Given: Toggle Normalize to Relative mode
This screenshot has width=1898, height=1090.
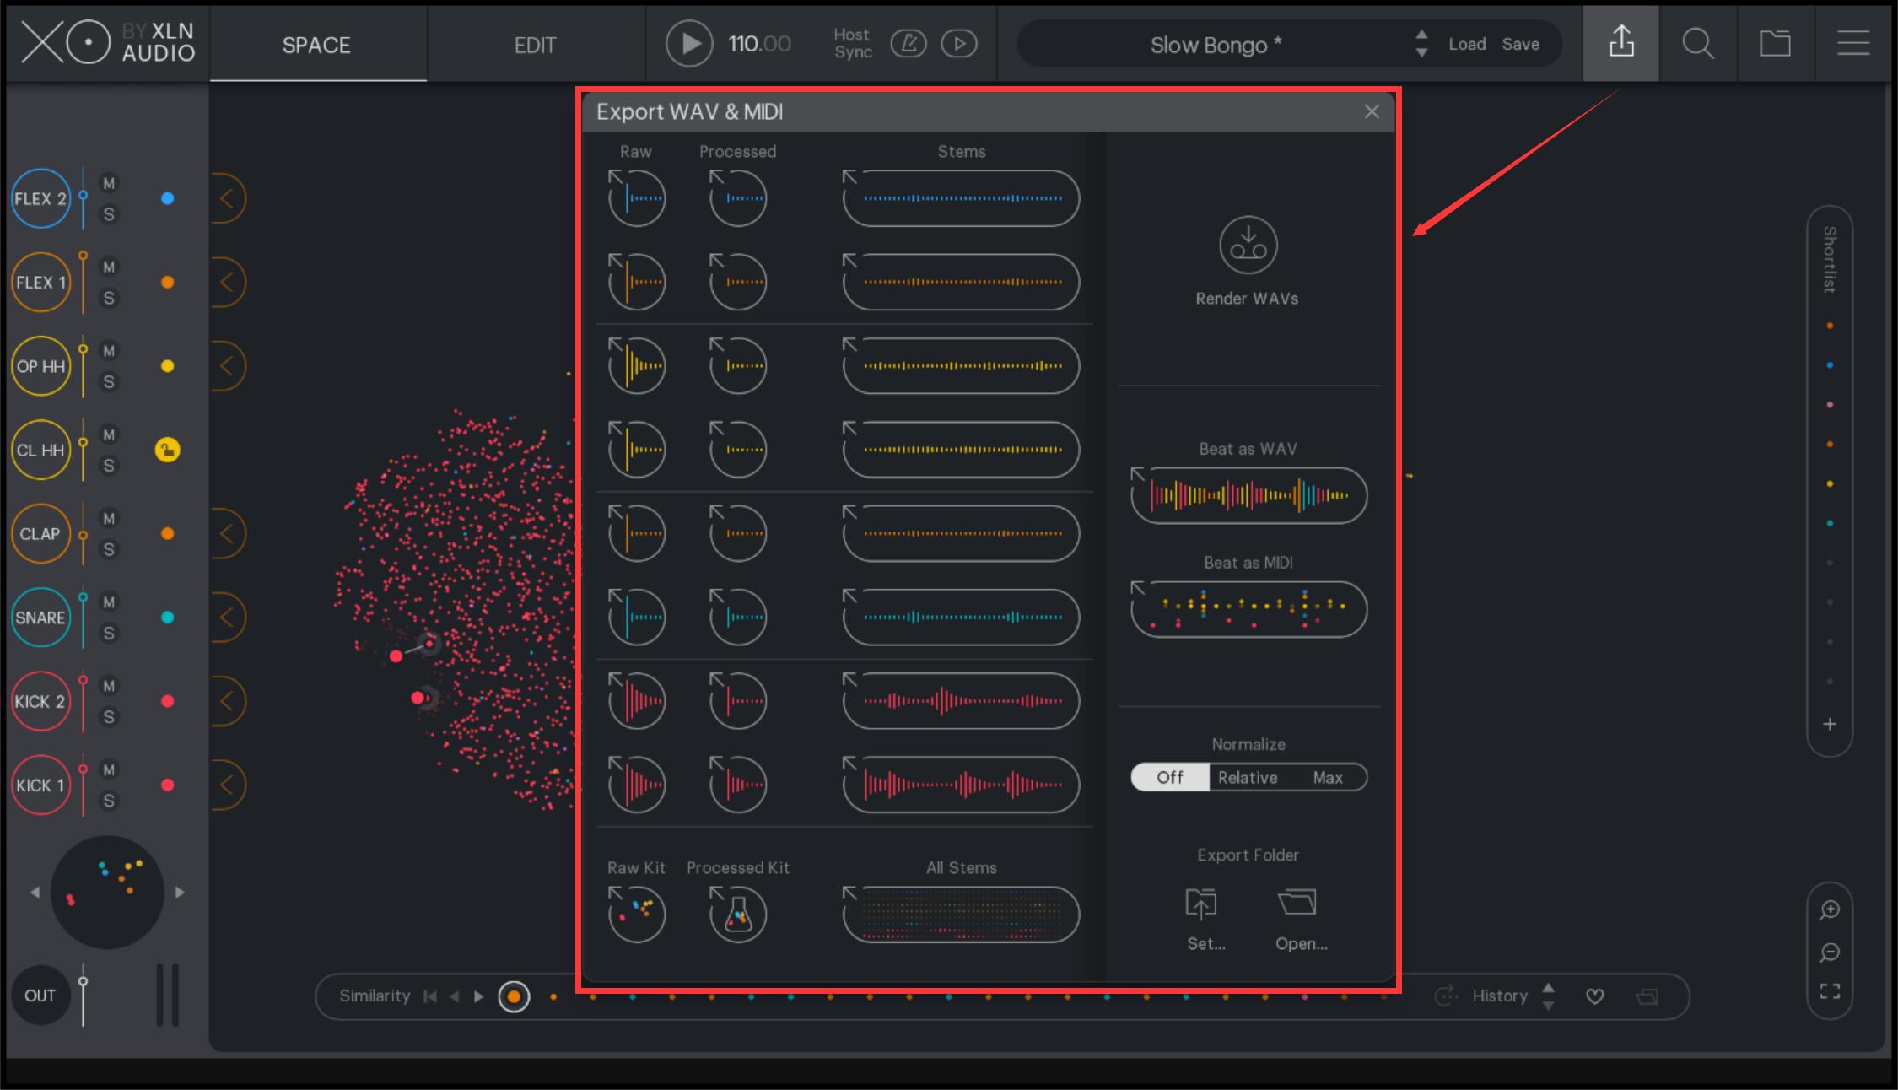Looking at the screenshot, I should (x=1245, y=777).
